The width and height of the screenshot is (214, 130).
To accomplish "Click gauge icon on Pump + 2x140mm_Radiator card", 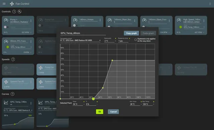I will pyautogui.click(x=6, y=20).
